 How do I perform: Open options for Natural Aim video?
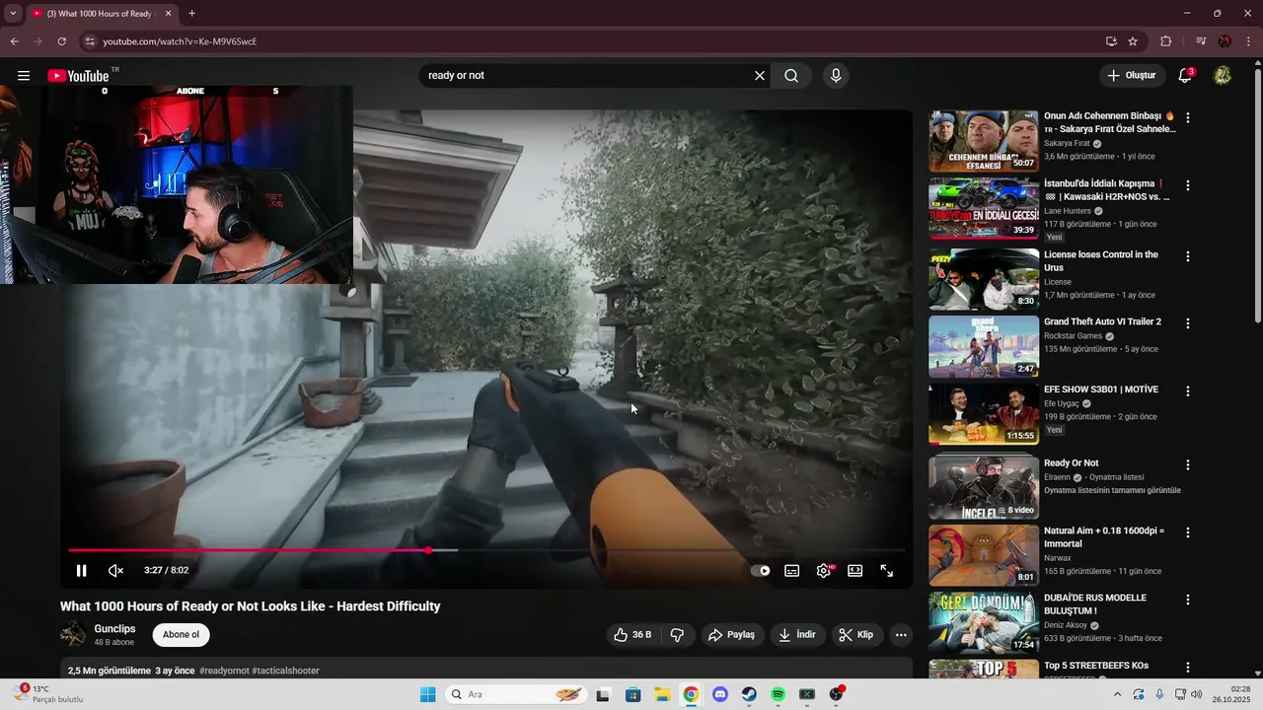point(1188,532)
